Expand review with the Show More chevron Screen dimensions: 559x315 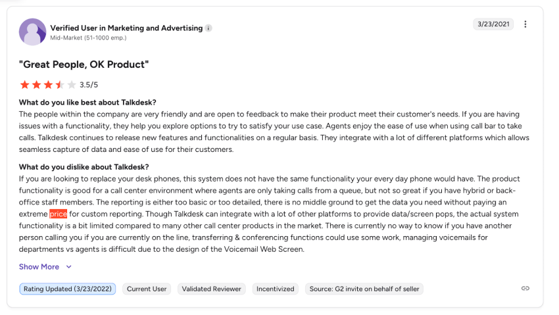(x=68, y=267)
